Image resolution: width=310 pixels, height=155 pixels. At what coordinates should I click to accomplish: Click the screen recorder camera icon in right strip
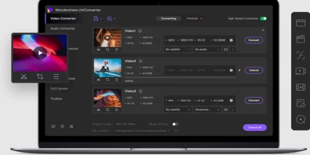pyautogui.click(x=301, y=71)
